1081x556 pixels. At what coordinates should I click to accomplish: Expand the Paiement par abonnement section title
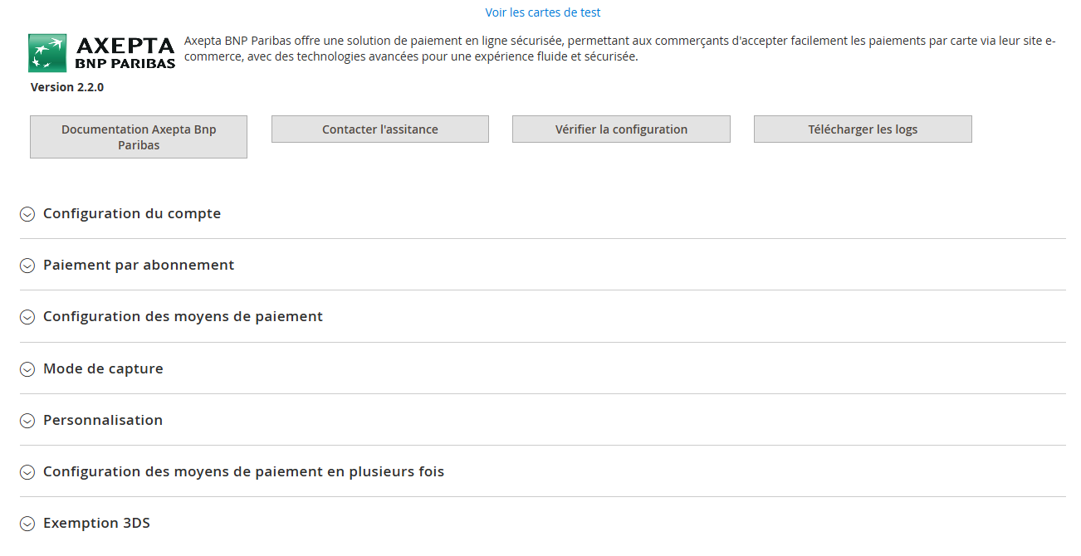click(139, 265)
